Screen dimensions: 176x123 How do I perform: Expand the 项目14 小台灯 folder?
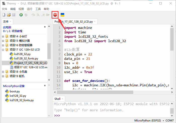[3, 36]
